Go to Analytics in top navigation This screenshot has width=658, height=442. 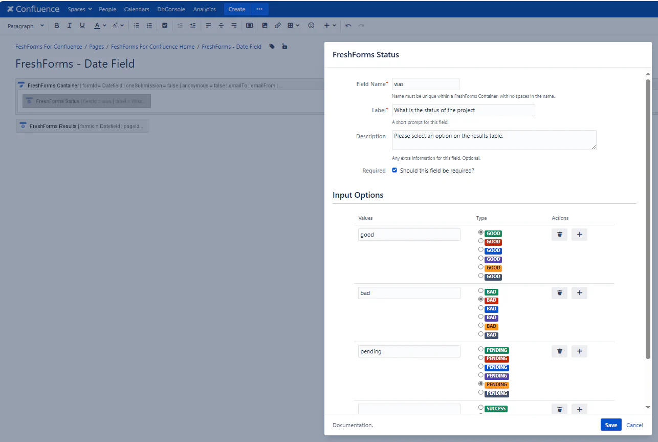[x=204, y=9]
